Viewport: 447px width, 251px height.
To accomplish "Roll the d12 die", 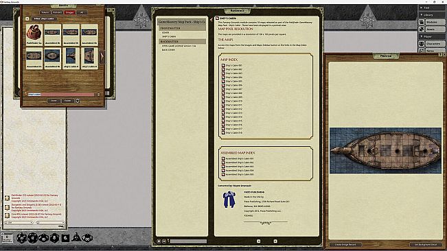I will click(32, 237).
